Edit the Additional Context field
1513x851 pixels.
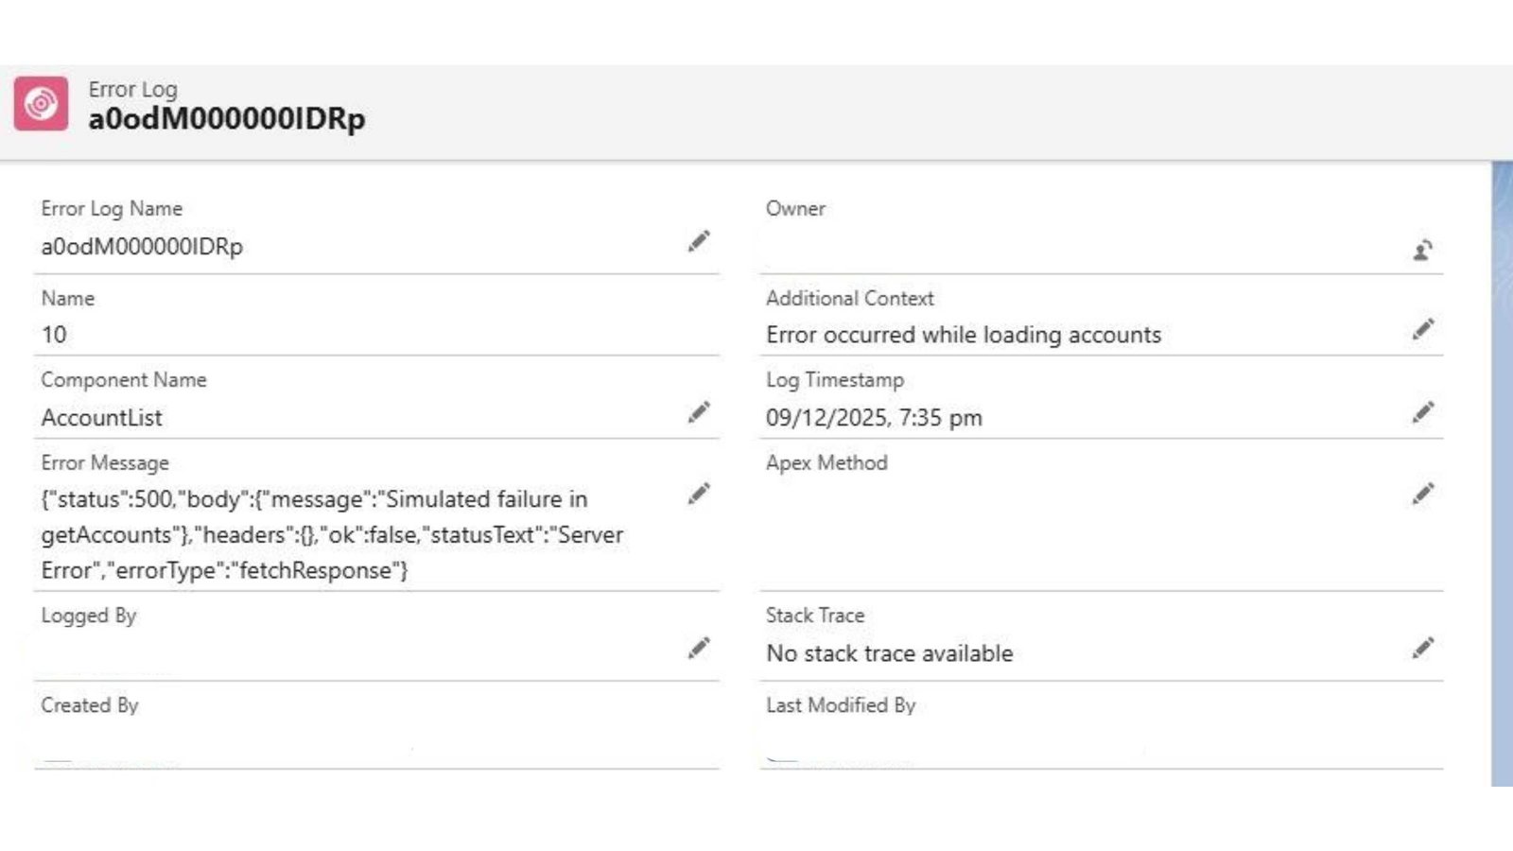[1422, 329]
